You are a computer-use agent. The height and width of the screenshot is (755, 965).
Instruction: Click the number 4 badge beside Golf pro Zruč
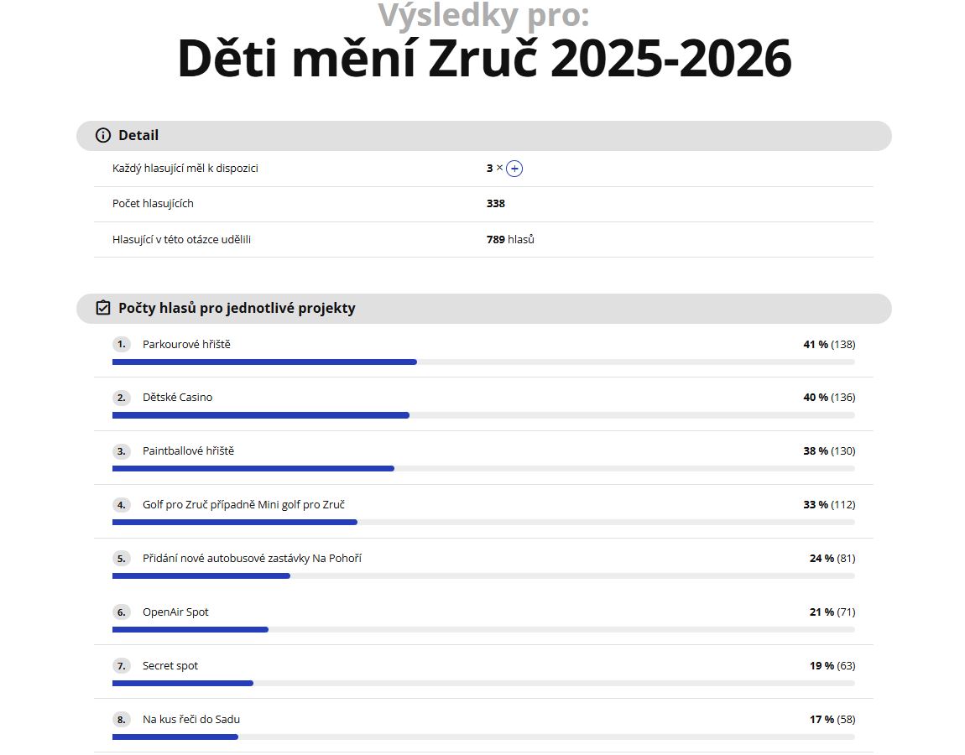(x=121, y=505)
